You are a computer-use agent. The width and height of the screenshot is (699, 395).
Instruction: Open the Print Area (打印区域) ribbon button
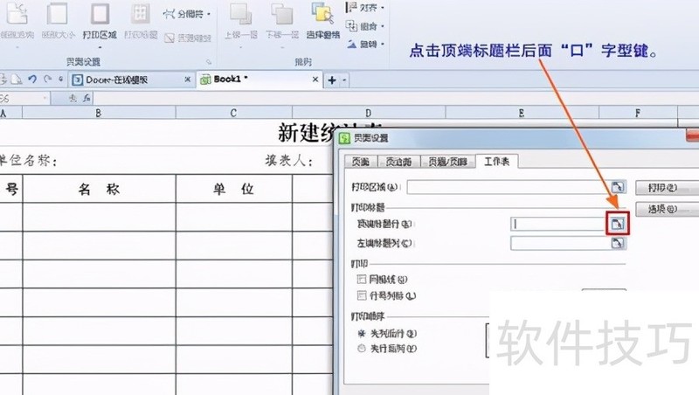(x=100, y=20)
